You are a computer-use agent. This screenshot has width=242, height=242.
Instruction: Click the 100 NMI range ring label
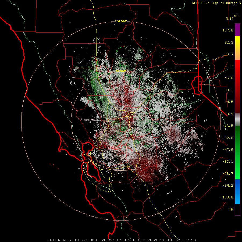click(121, 21)
